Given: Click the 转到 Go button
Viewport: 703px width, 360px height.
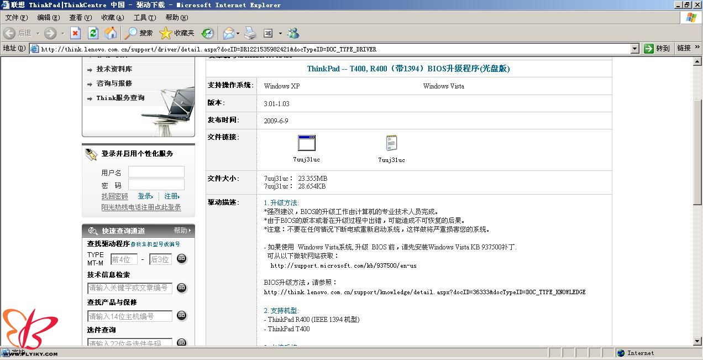Looking at the screenshot, I should (x=657, y=49).
